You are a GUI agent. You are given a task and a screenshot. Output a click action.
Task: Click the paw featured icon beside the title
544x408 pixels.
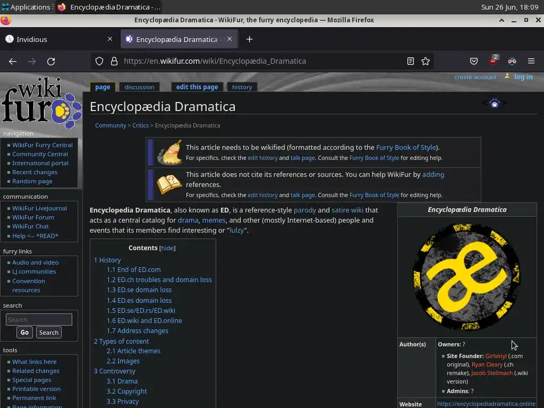495,103
